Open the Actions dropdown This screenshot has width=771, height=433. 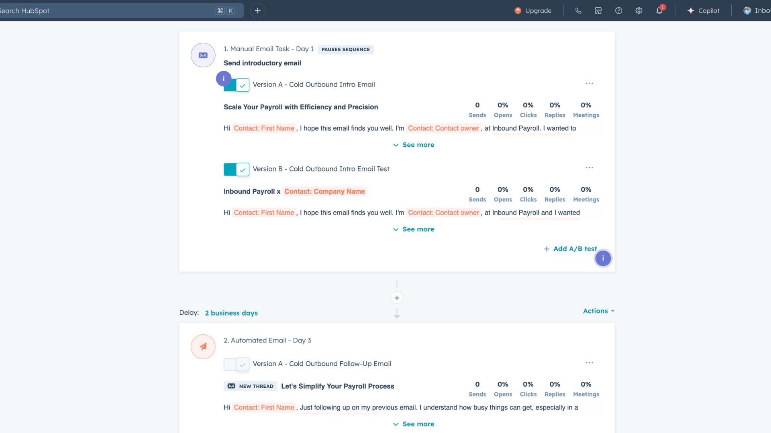click(x=598, y=311)
